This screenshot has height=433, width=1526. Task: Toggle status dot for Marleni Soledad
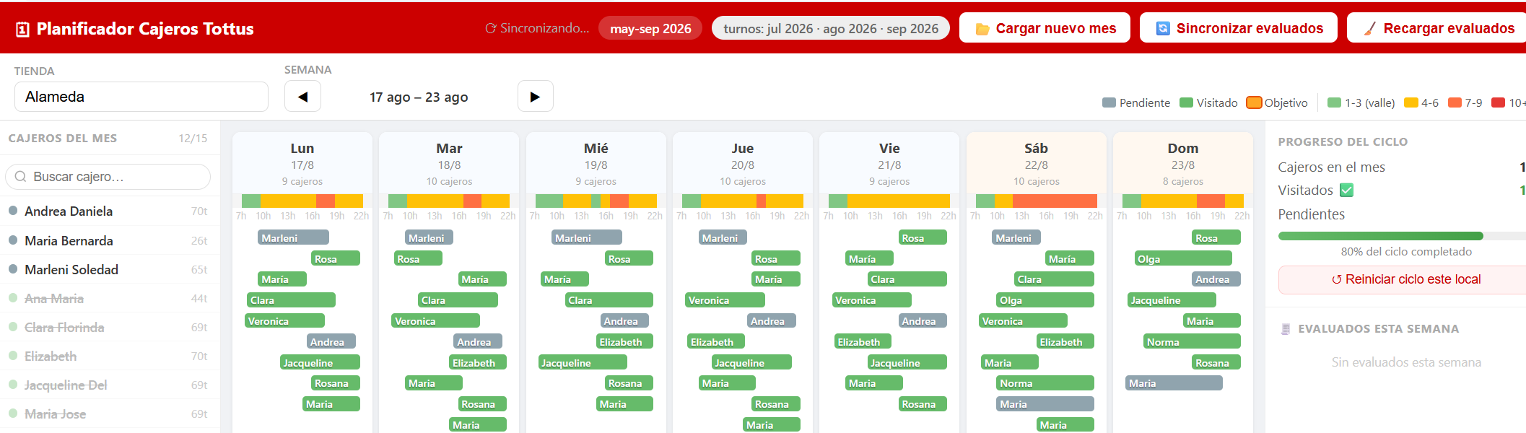click(13, 269)
